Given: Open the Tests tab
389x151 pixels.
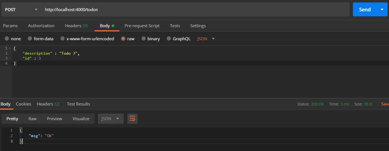Looking at the screenshot, I should pos(175,26).
